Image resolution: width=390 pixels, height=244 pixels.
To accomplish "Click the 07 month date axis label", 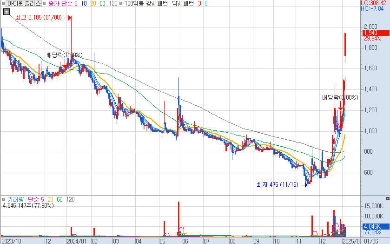I will click(206, 241).
